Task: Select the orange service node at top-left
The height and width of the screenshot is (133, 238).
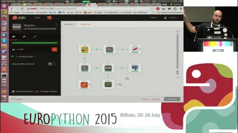Action: (84, 49)
